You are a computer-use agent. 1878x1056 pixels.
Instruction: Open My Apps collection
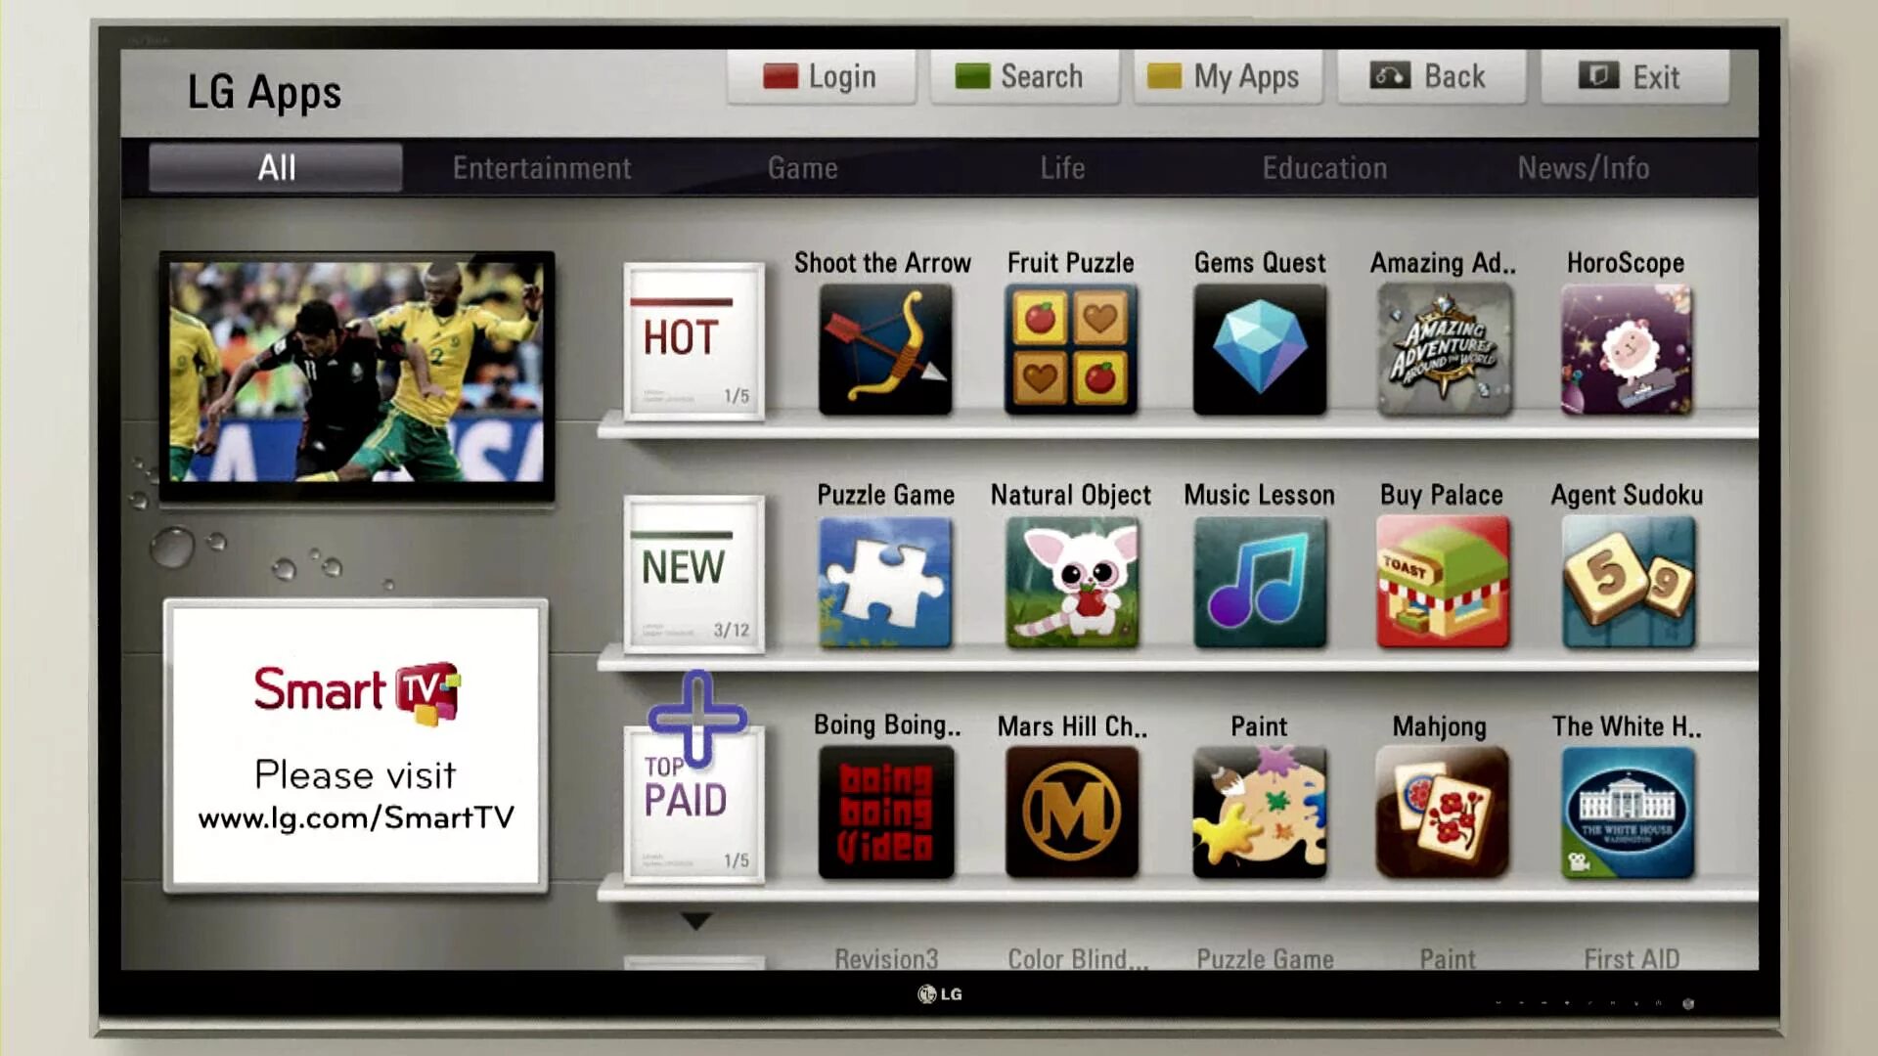coord(1228,76)
